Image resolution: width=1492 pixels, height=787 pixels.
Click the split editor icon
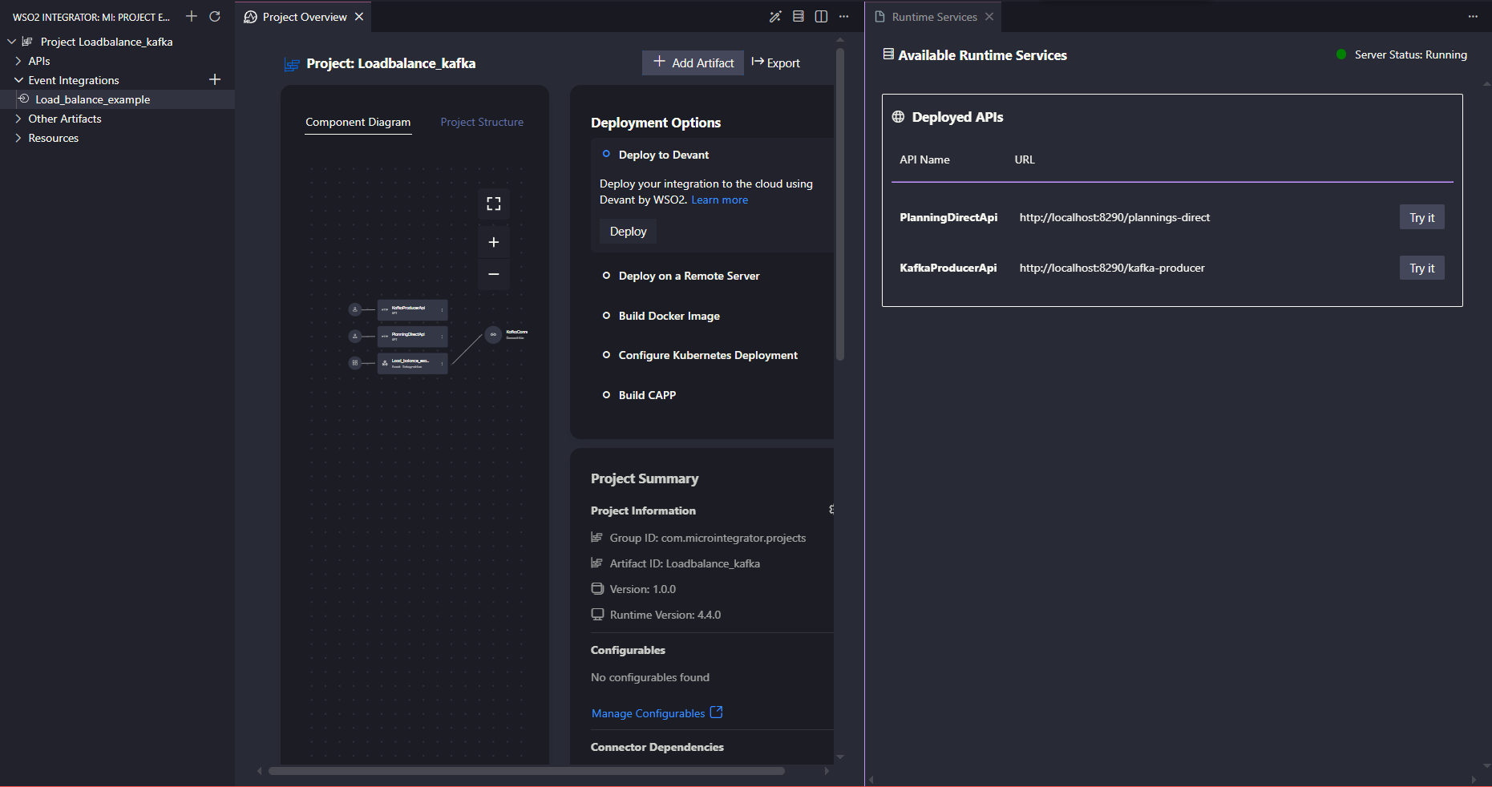point(821,17)
